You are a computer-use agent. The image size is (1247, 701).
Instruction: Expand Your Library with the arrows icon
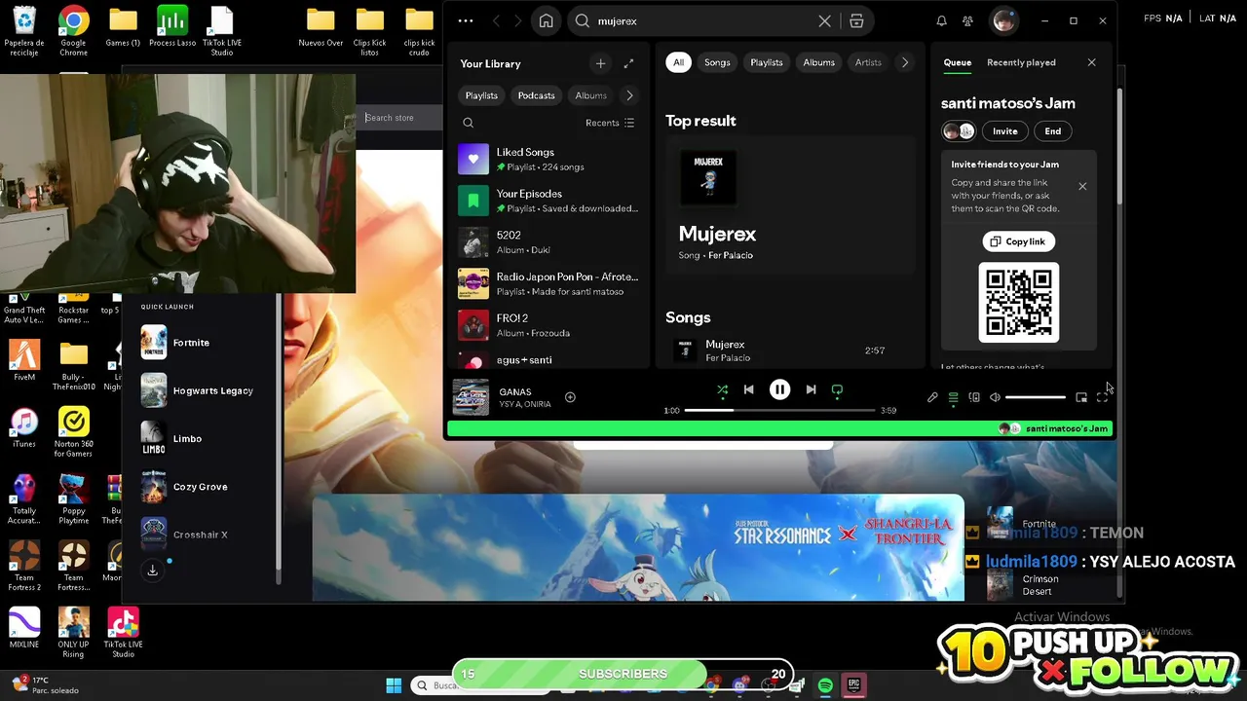click(x=628, y=63)
